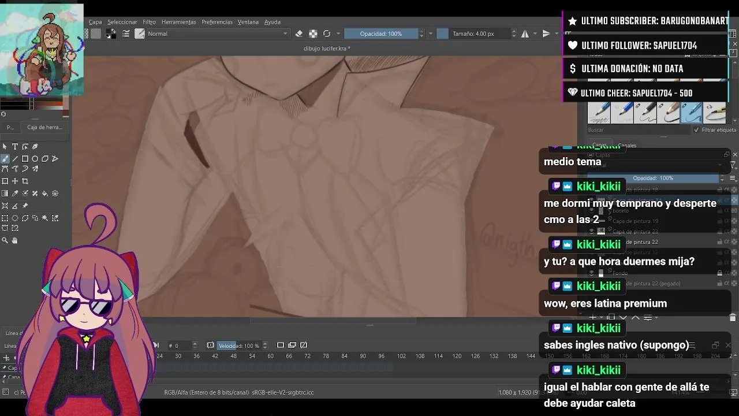Viewport: 739px width, 416px height.
Task: Switch to the Canales tab
Action: 627,146
